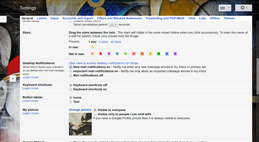Viewport: 259px width, 142px height.
Task: Click the blue info icon
Action: [x=167, y=54]
